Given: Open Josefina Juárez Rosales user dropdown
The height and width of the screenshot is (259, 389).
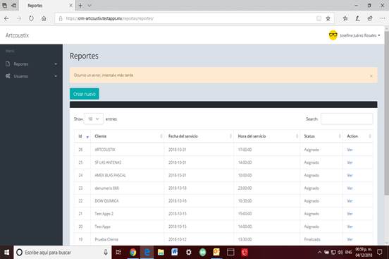Looking at the screenshot, I should pyautogui.click(x=359, y=35).
